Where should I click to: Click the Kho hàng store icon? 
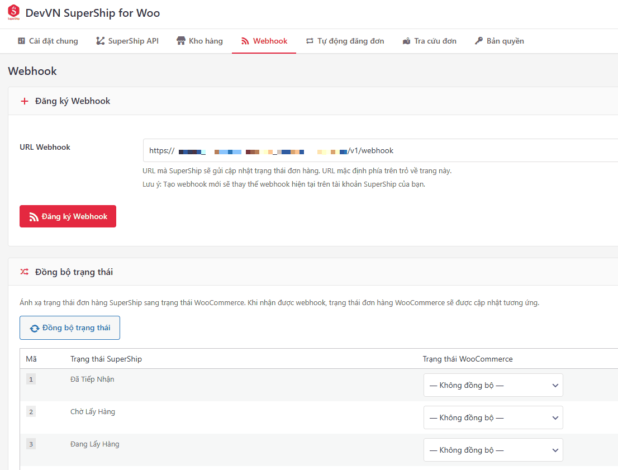coord(181,41)
